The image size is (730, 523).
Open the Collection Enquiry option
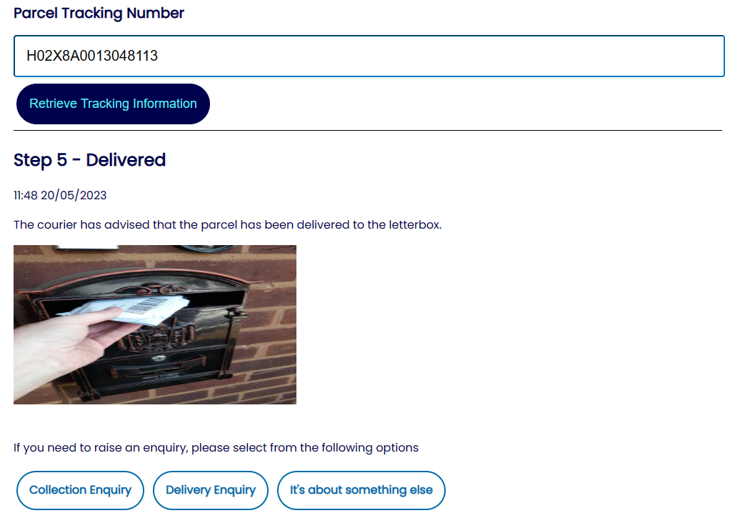tap(80, 490)
